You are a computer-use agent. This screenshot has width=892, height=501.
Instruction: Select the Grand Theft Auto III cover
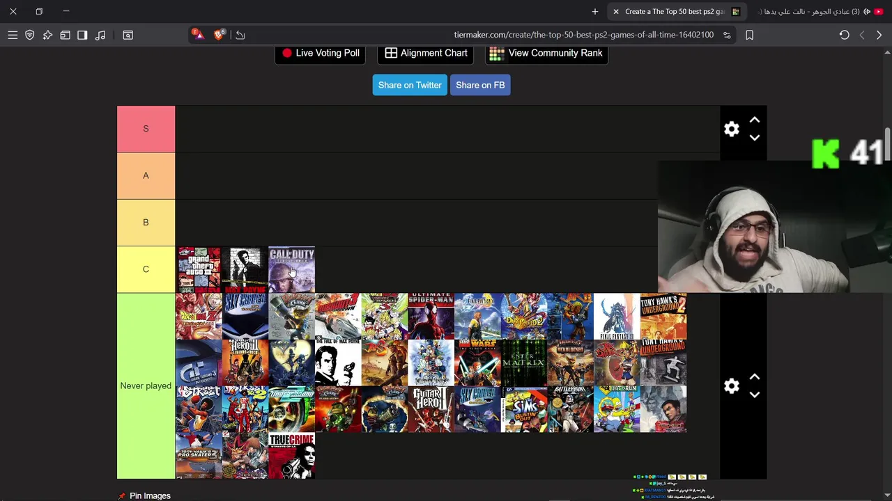point(199,270)
